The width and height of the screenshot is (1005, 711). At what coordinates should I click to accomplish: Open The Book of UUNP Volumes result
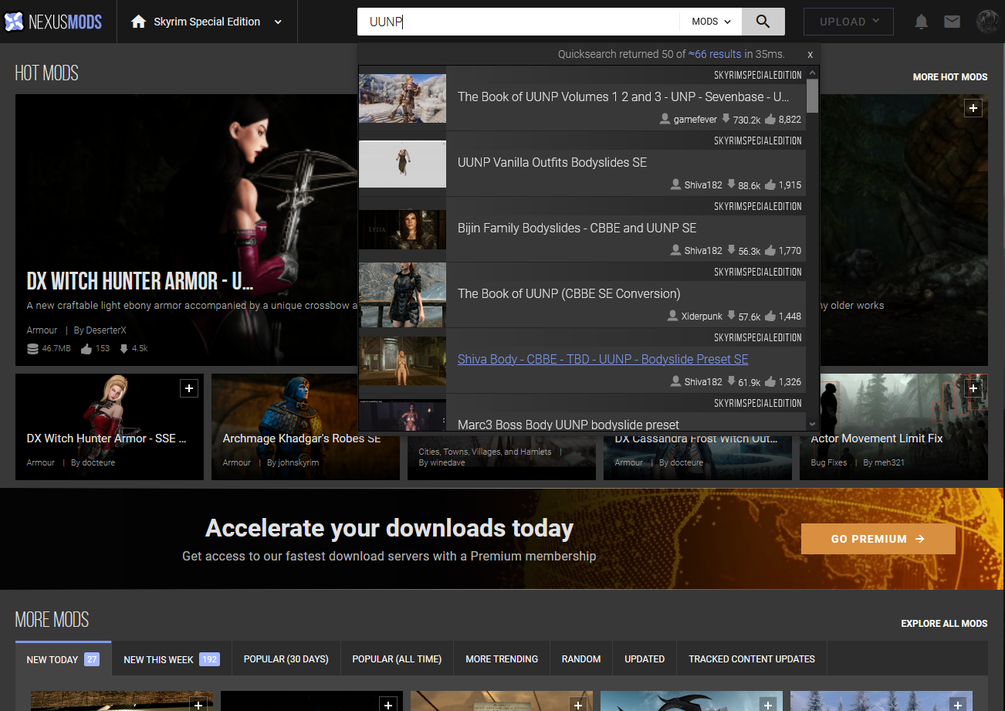(x=624, y=96)
